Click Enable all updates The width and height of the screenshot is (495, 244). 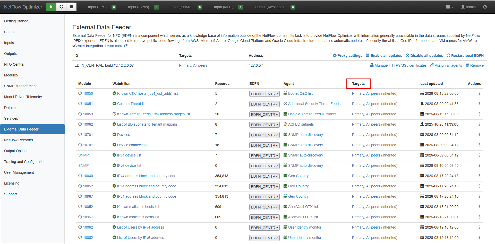pos(384,56)
